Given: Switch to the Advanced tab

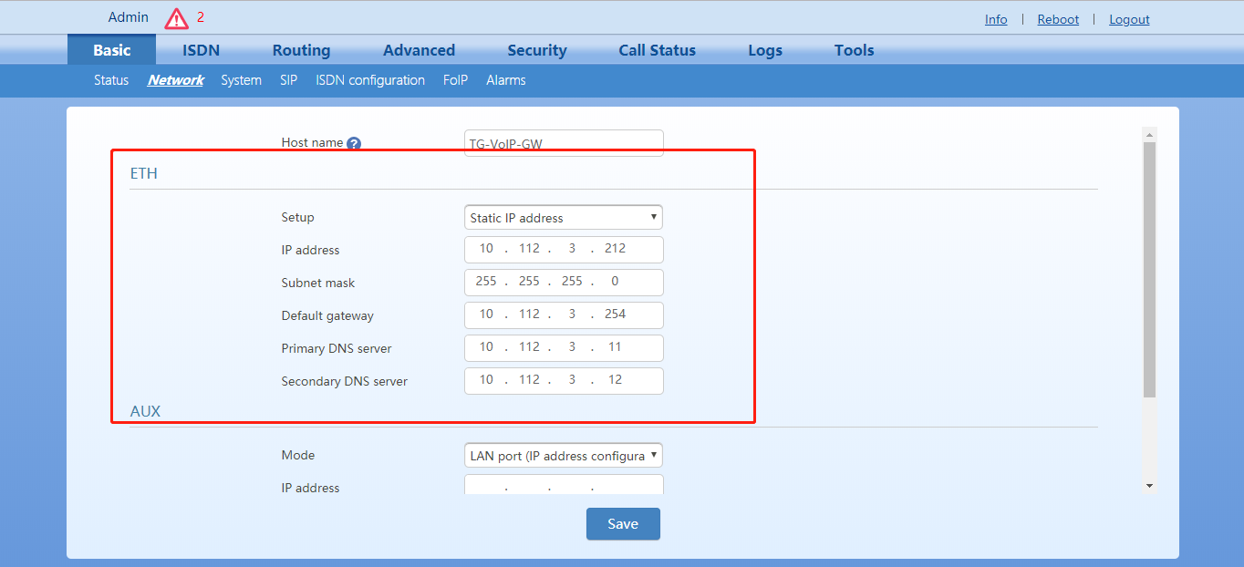Looking at the screenshot, I should [x=419, y=50].
